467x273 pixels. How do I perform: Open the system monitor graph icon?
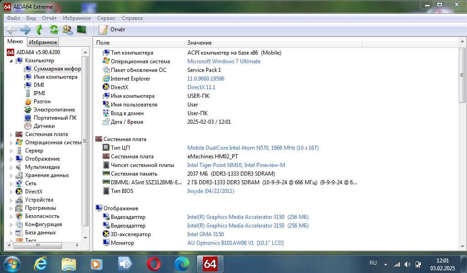tap(82, 30)
